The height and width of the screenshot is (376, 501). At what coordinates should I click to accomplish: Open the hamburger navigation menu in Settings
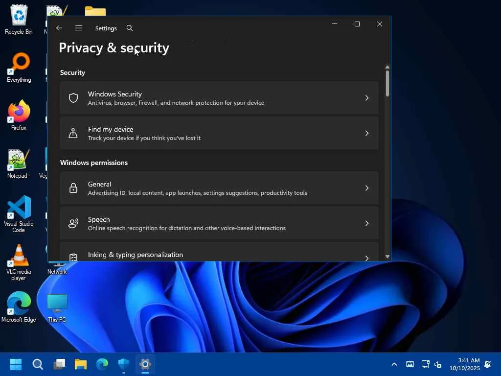pyautogui.click(x=79, y=28)
